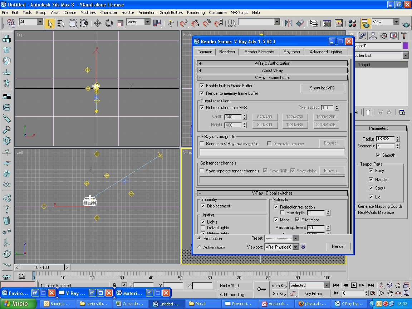Open the Rendering menu
This screenshot has width=412, height=309.
point(196,13)
